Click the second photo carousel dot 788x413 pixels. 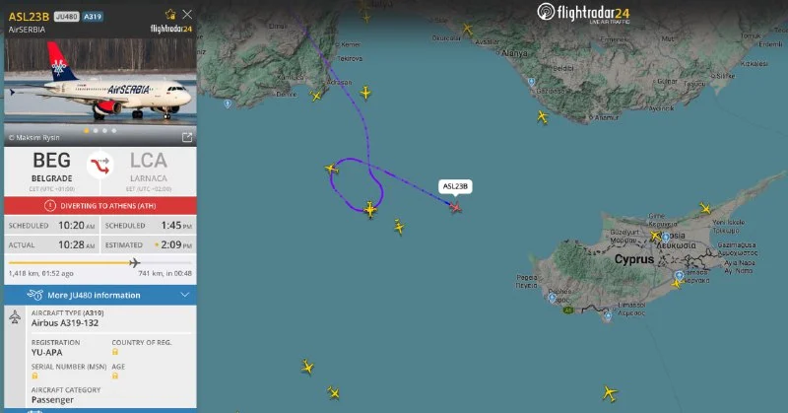(96, 131)
